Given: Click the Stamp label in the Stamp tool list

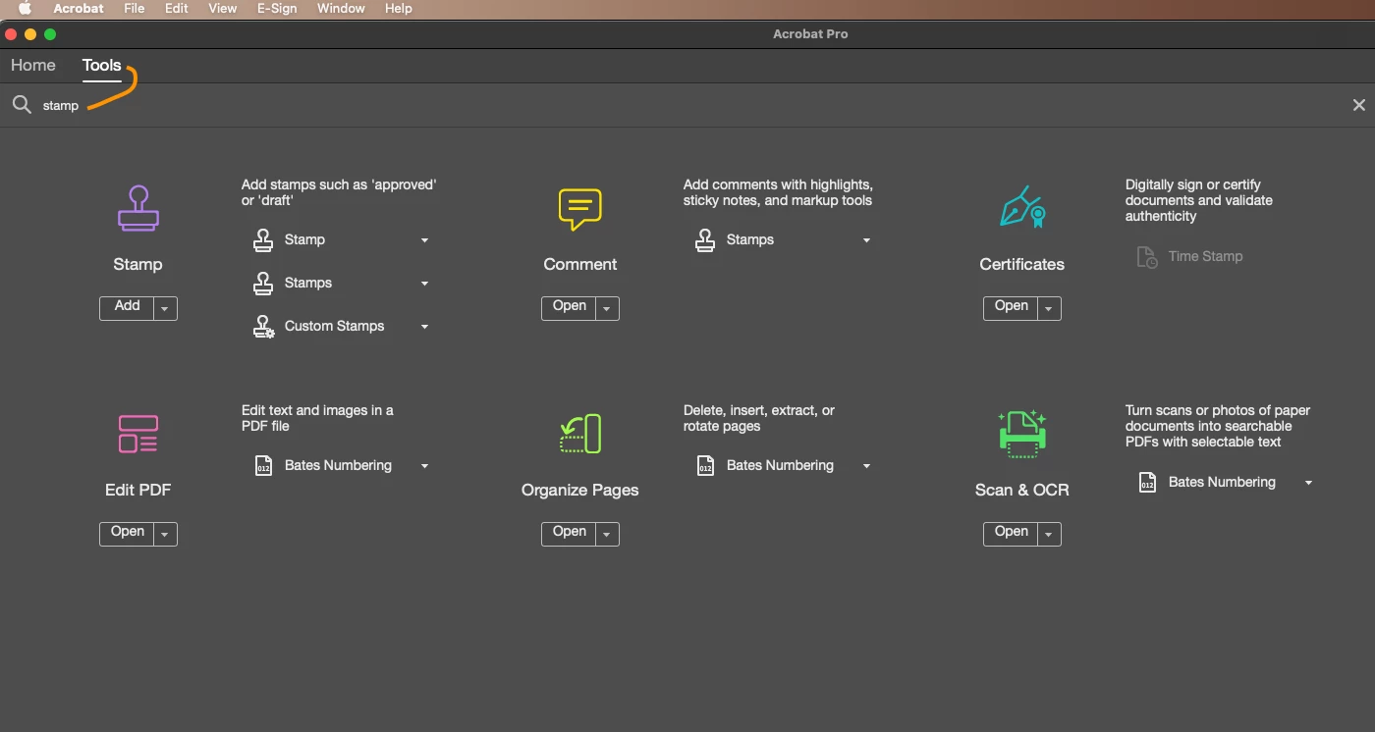Looking at the screenshot, I should [x=304, y=239].
